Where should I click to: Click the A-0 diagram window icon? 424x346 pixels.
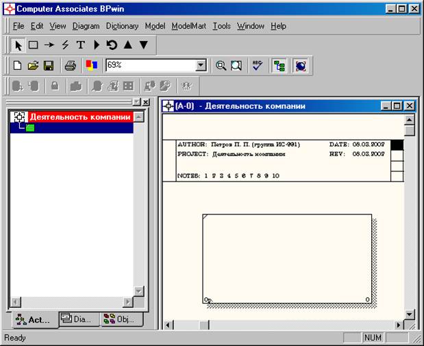click(x=169, y=106)
